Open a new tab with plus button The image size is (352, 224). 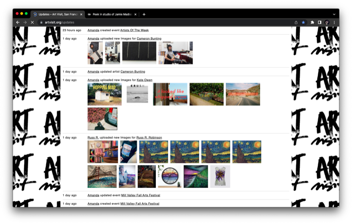pyautogui.click(x=144, y=15)
